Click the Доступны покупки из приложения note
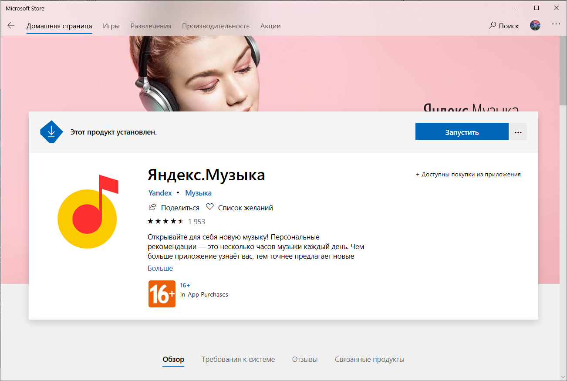The width and height of the screenshot is (567, 381). (x=468, y=174)
